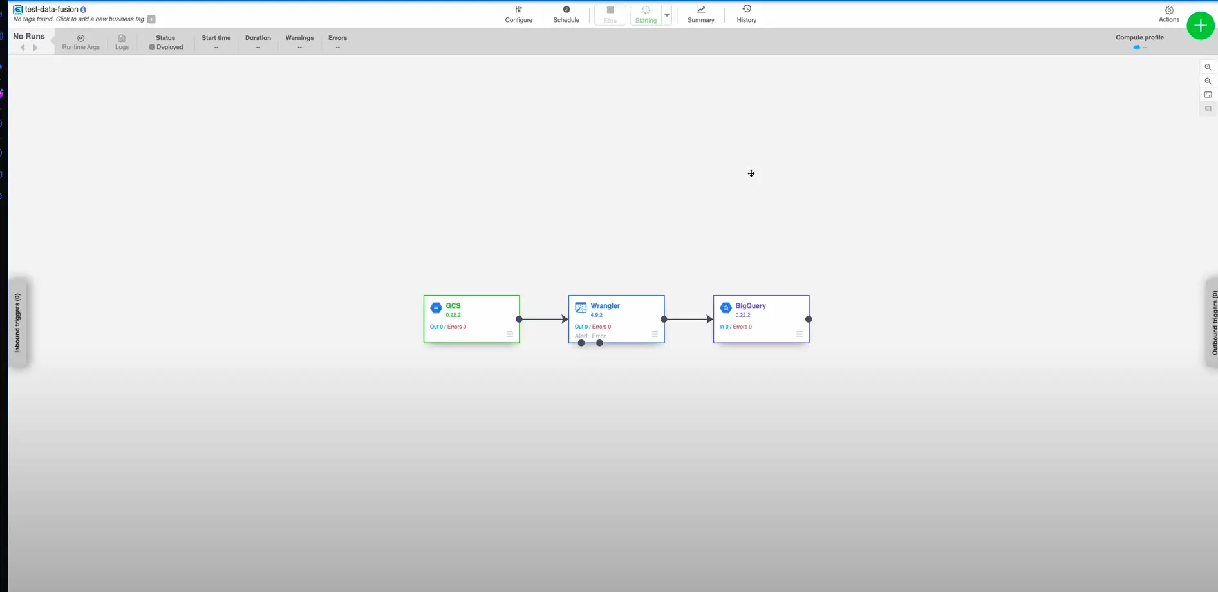
Task: Click the Wrangler node output endpoint
Action: tap(664, 319)
